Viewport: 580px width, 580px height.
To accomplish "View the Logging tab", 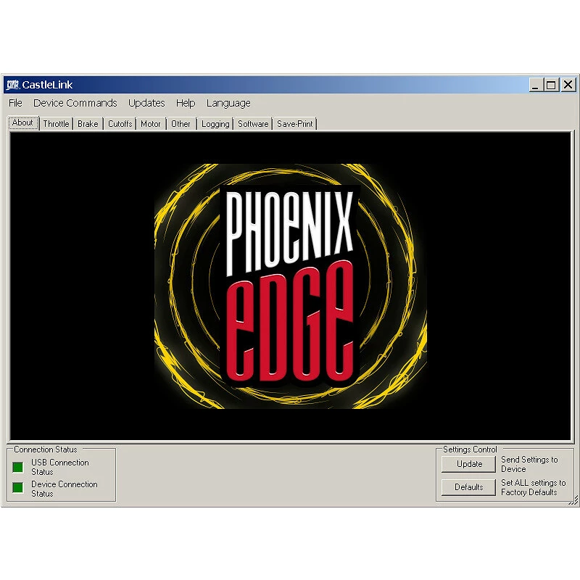I will pyautogui.click(x=215, y=124).
